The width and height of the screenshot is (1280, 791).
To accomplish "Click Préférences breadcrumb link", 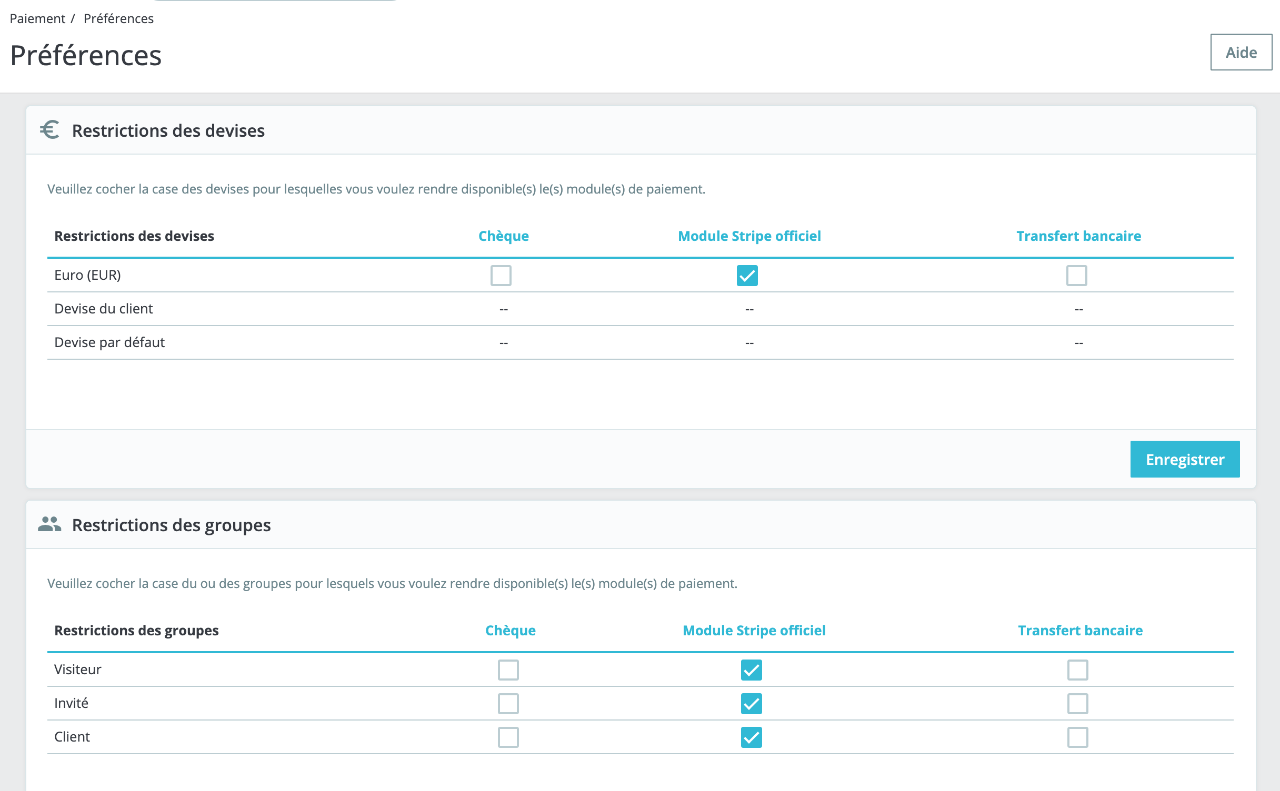I will 118,18.
